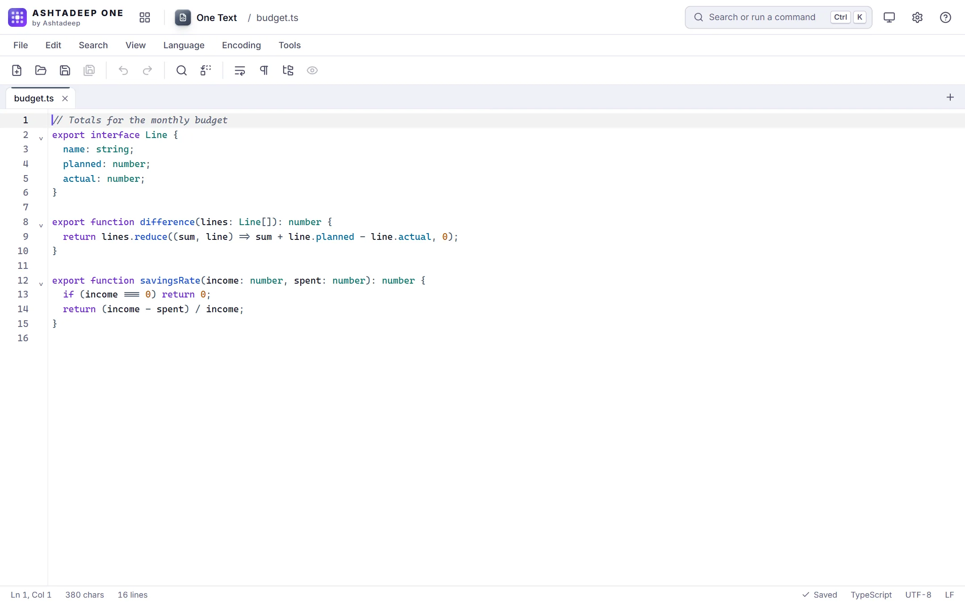Viewport: 965px width, 603px height.
Task: Open the Edit menu
Action: click(x=53, y=45)
